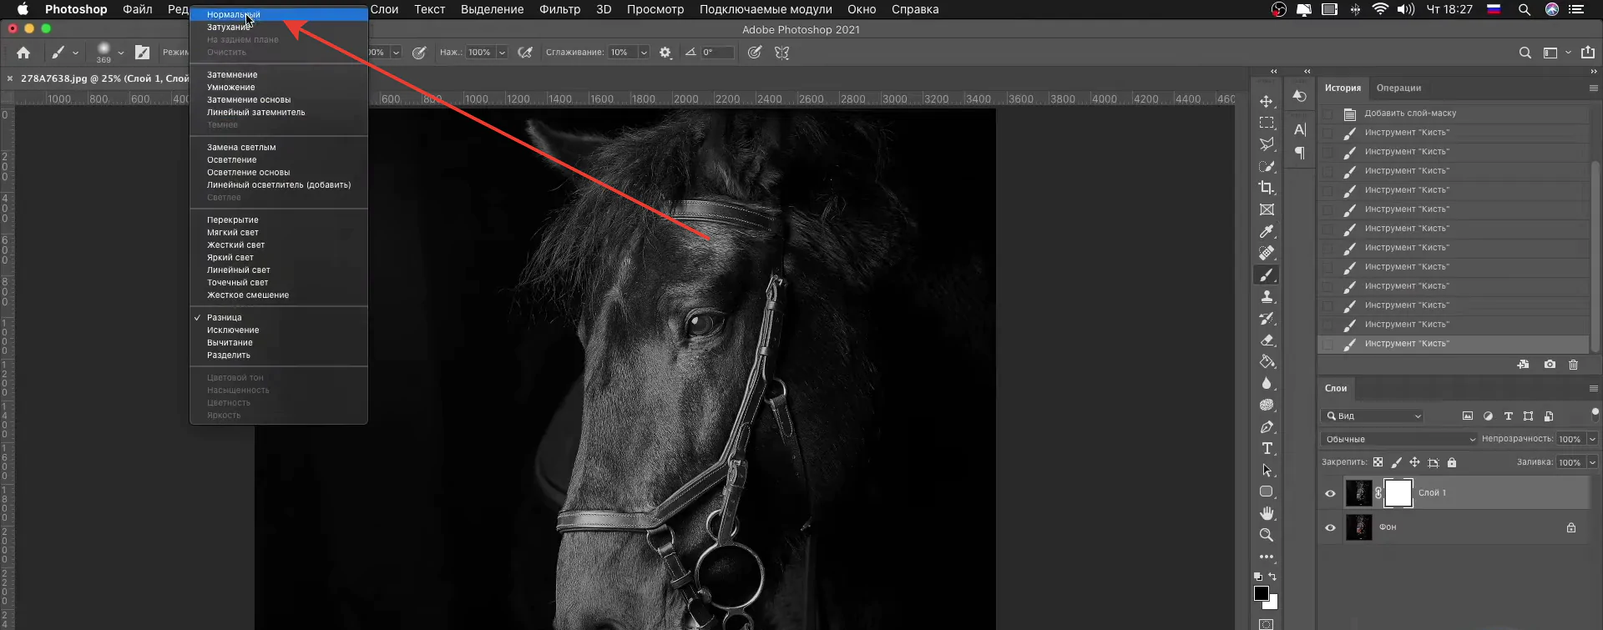Screen dimensions: 1603x630
Task: Select the Zoom tool in toolbar
Action: (x=1267, y=535)
